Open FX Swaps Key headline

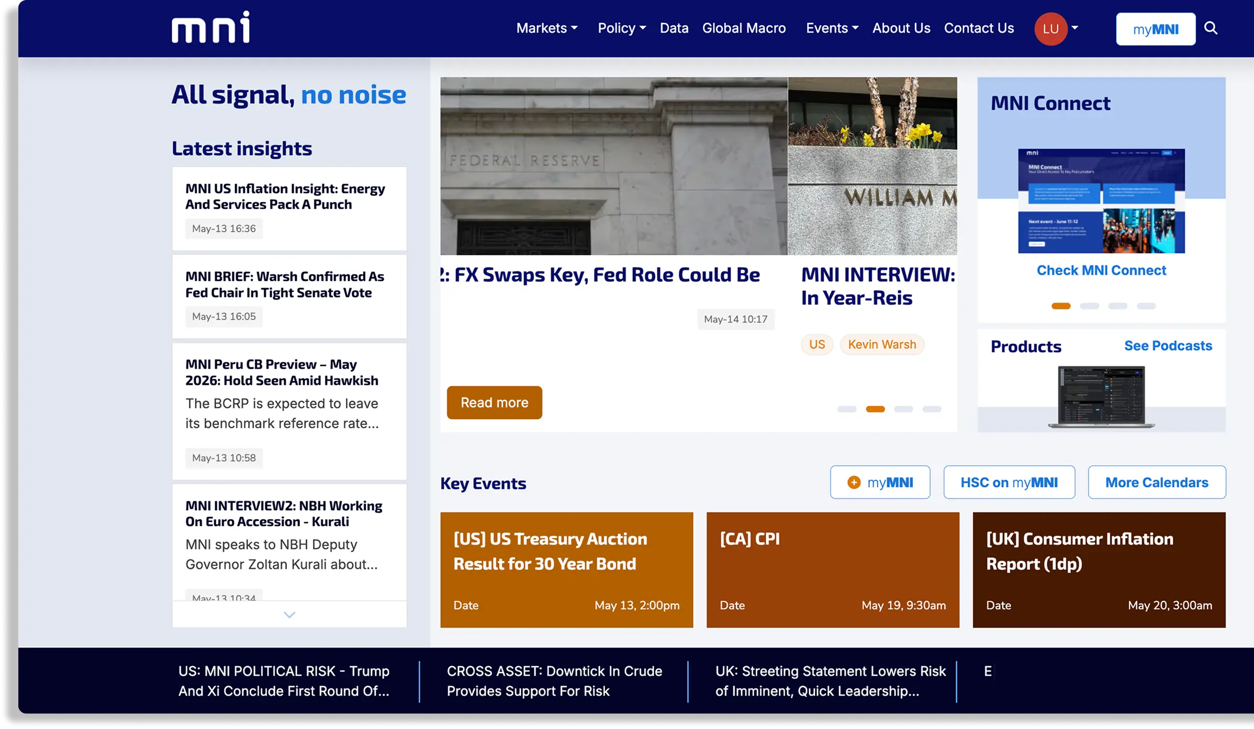coord(600,275)
